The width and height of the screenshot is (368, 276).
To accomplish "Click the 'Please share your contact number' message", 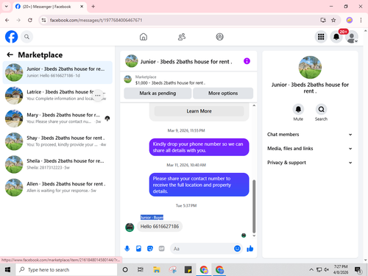I will pyautogui.click(x=199, y=185).
